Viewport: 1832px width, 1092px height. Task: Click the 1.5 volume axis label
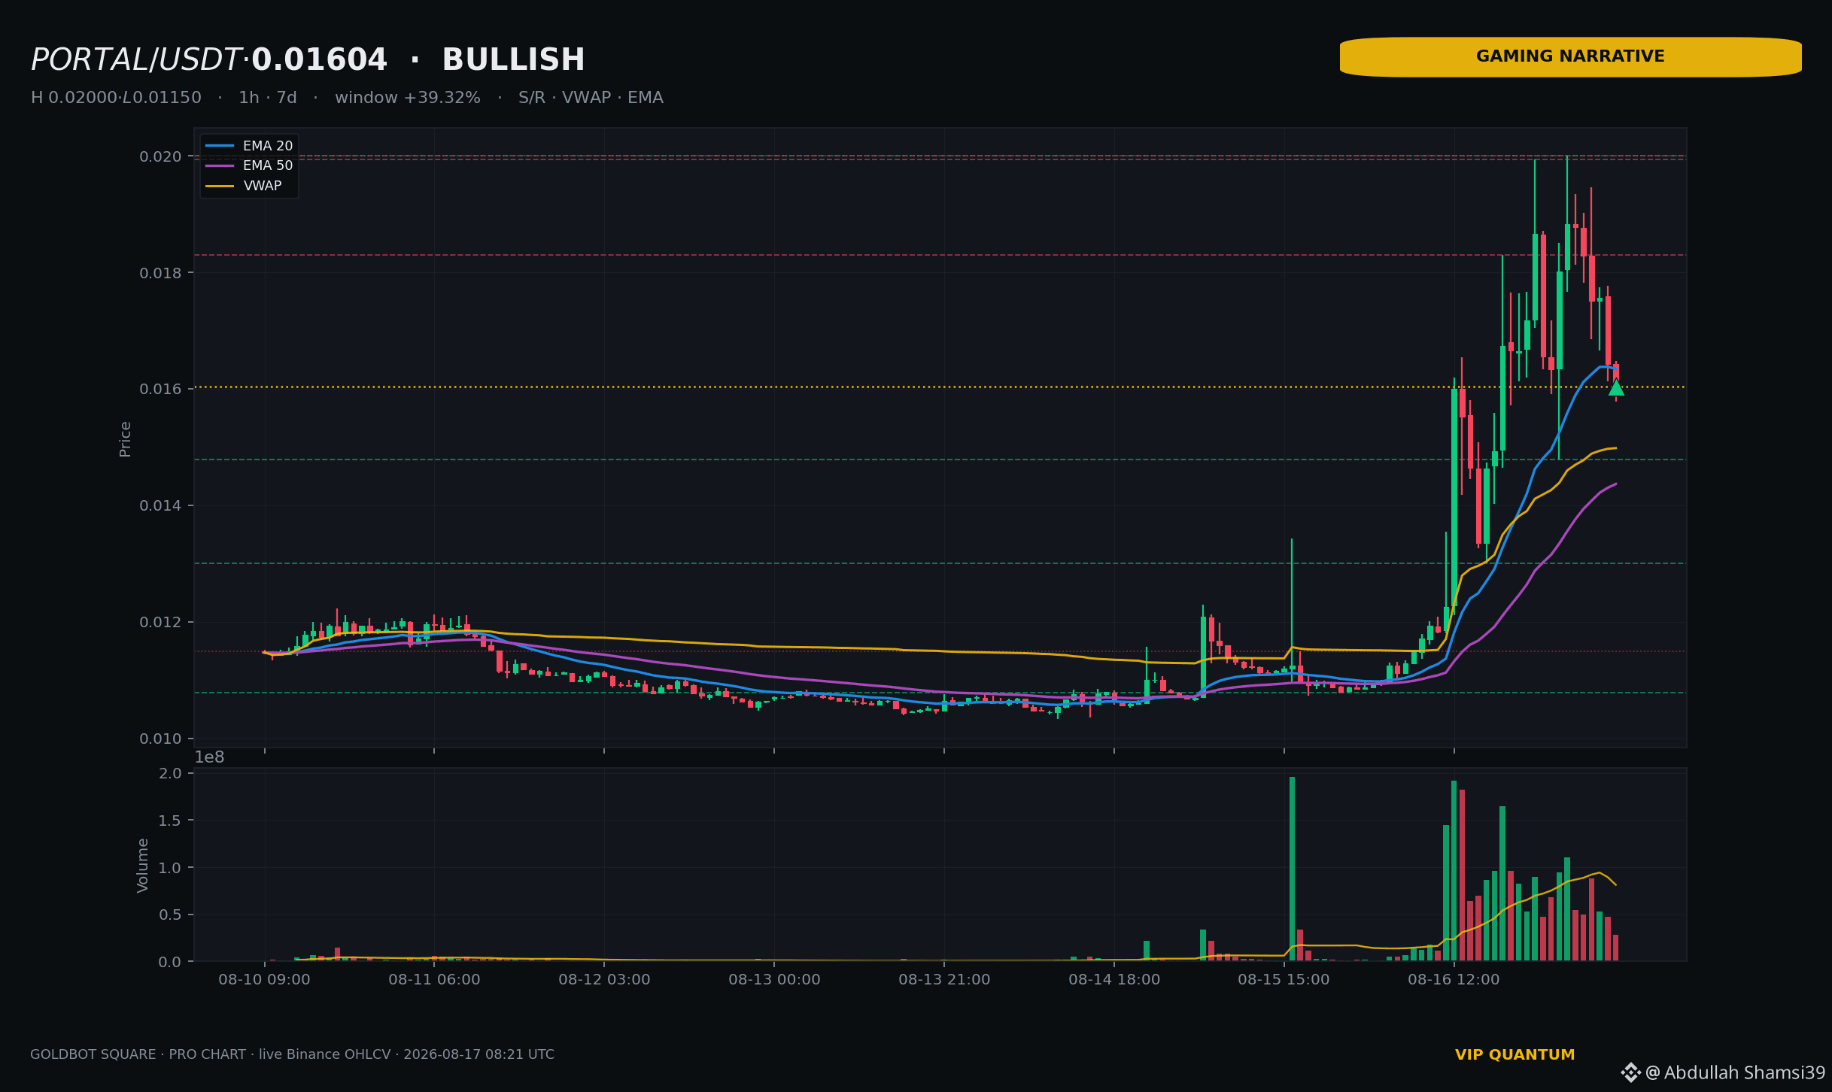pyautogui.click(x=171, y=821)
